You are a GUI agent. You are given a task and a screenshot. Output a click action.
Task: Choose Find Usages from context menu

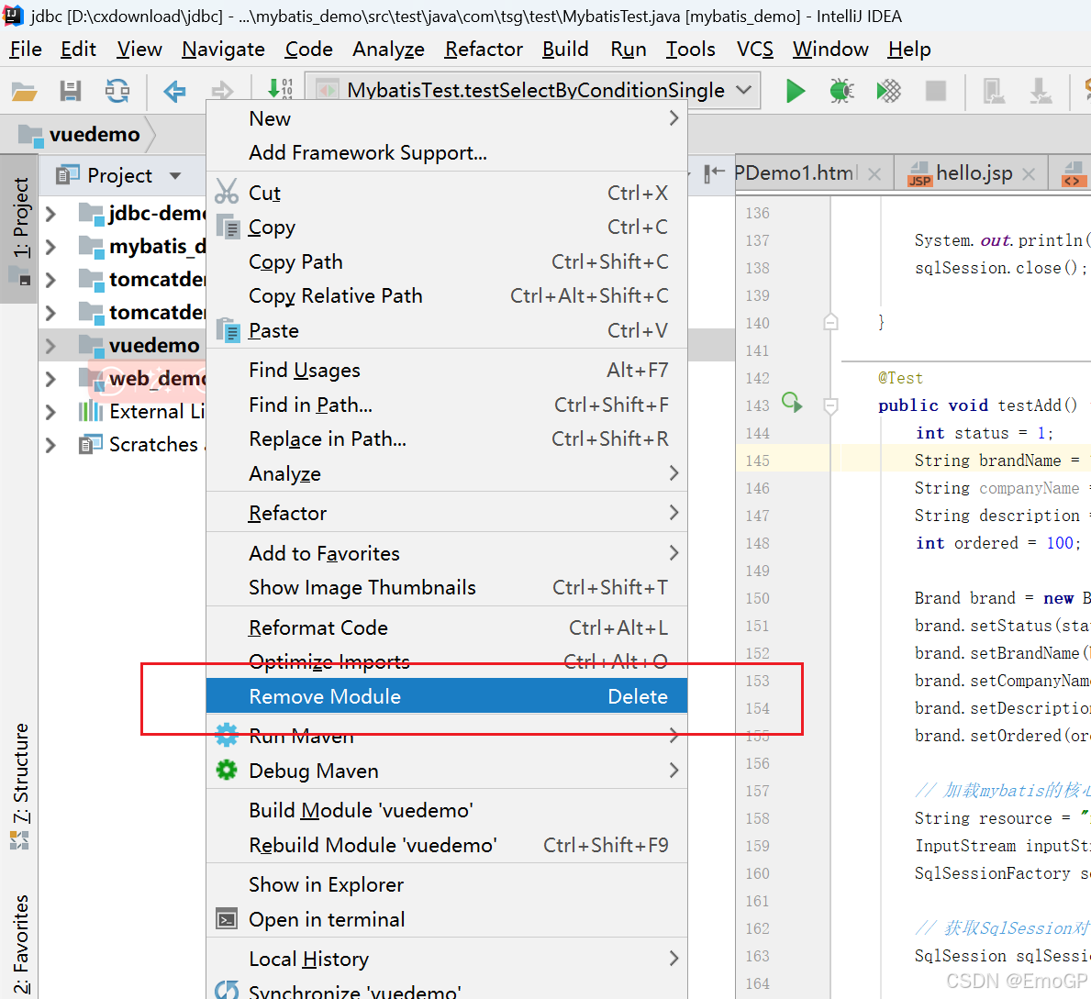(447, 370)
